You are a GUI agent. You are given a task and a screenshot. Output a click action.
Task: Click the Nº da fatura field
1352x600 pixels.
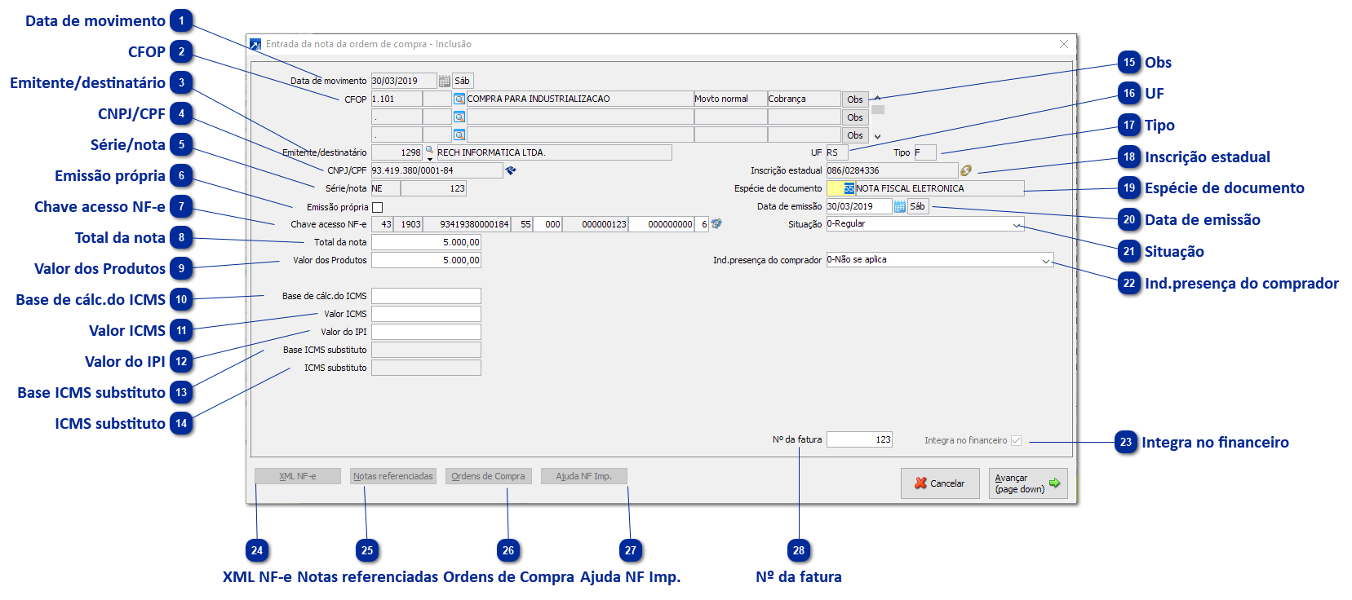pos(859,439)
